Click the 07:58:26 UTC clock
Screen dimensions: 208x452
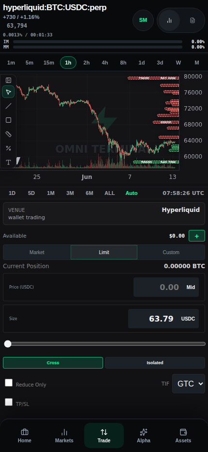(x=183, y=193)
